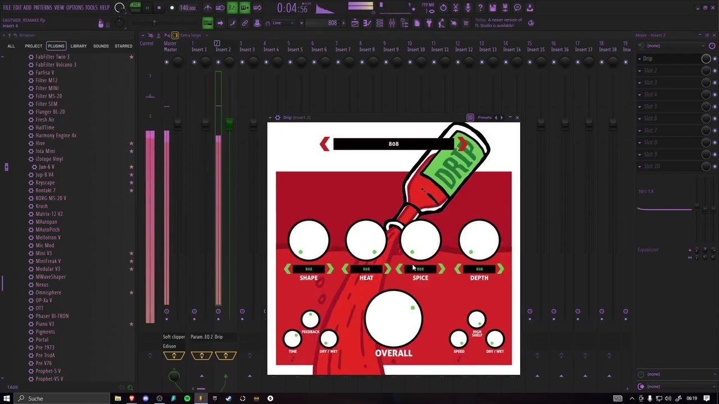Select FabFilter Volcano 3 plugin

(56, 65)
